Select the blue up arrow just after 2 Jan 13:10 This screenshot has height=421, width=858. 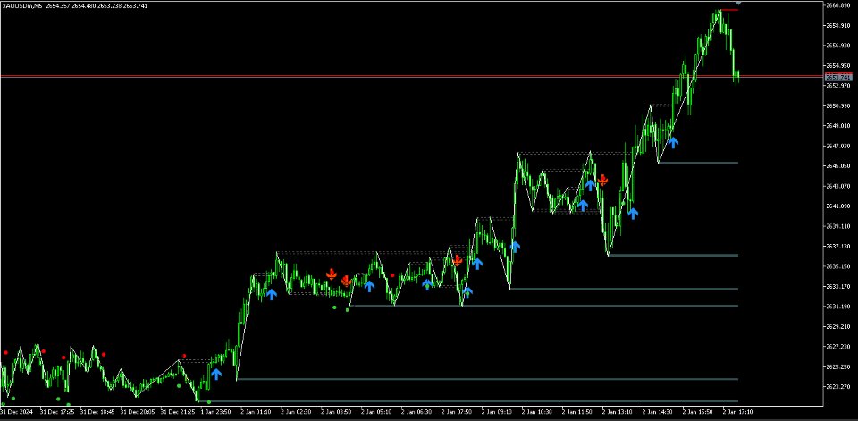pos(633,214)
